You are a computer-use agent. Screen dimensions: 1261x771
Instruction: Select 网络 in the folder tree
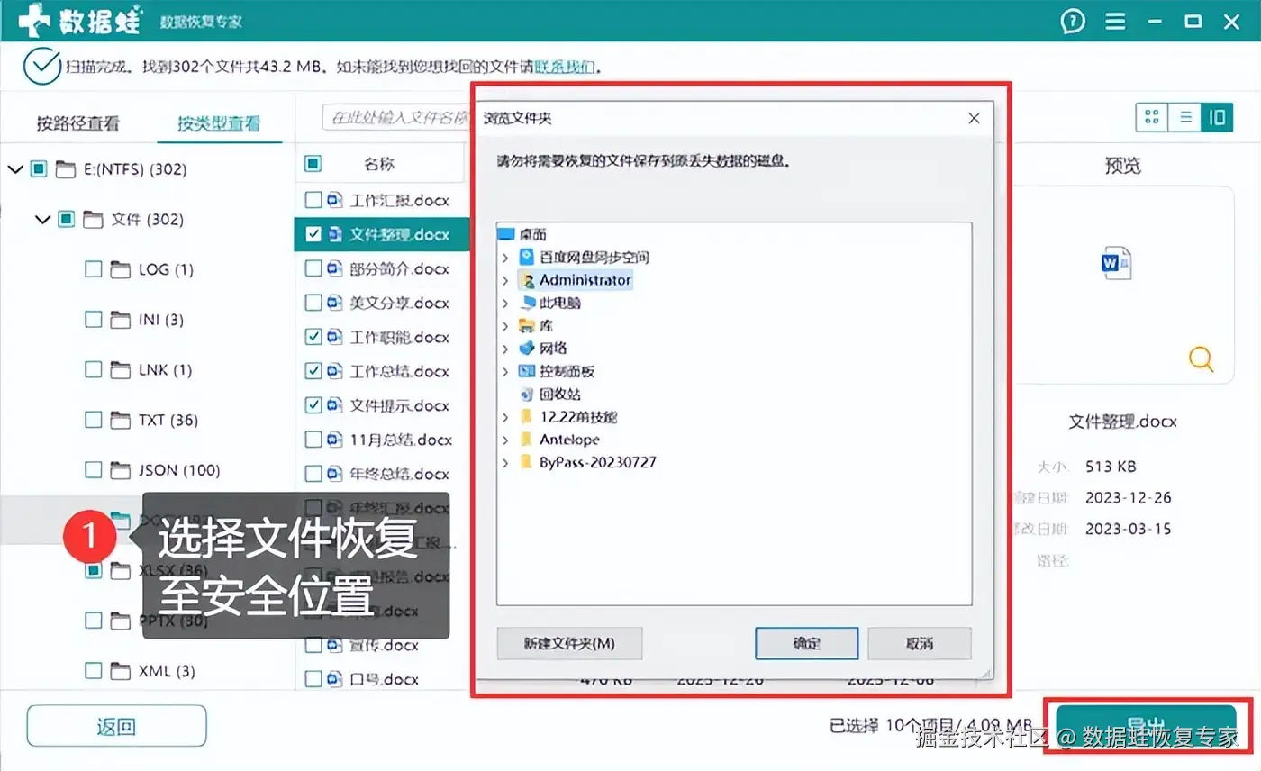pyautogui.click(x=553, y=348)
